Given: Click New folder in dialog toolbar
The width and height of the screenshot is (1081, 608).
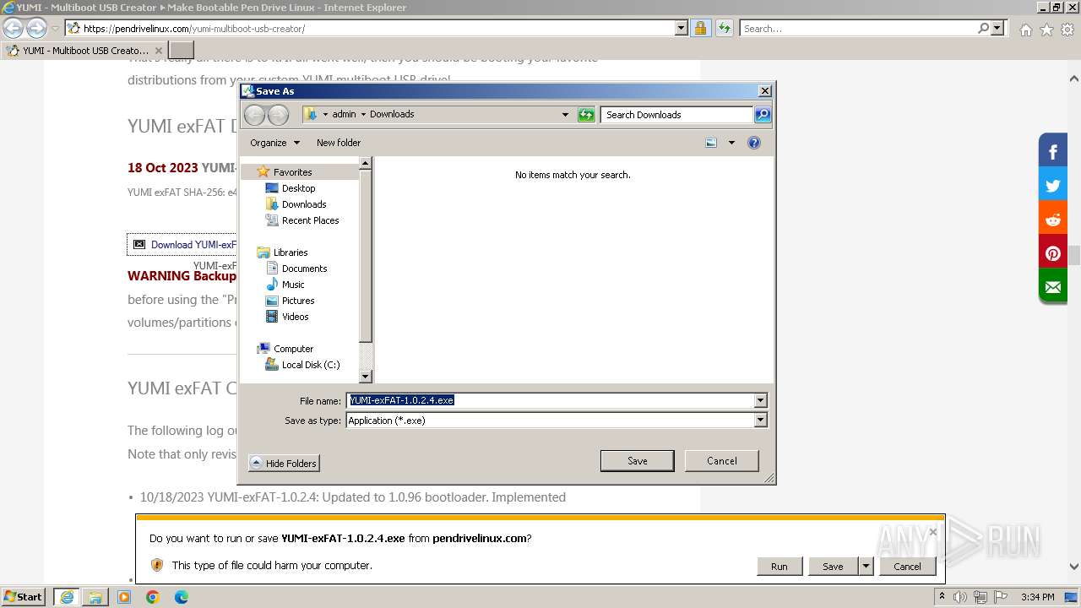Looking at the screenshot, I should pos(339,143).
